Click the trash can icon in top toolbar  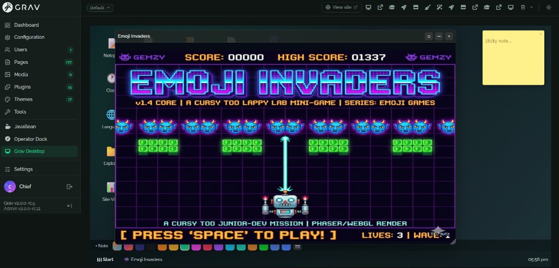point(522,7)
